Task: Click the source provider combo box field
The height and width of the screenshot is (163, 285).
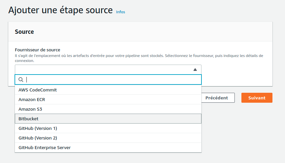Action: coord(102,70)
